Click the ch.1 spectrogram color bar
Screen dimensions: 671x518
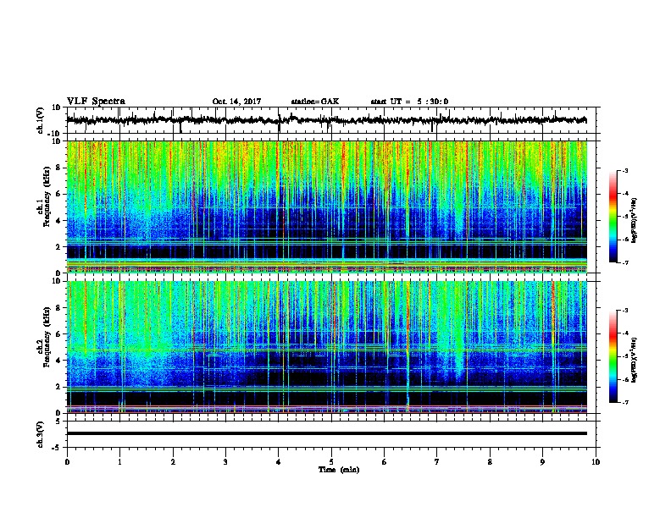point(613,217)
